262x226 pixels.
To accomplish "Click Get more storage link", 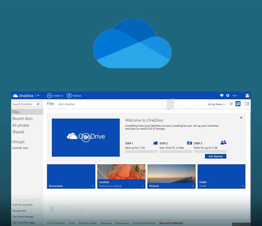I will [x=23, y=216].
